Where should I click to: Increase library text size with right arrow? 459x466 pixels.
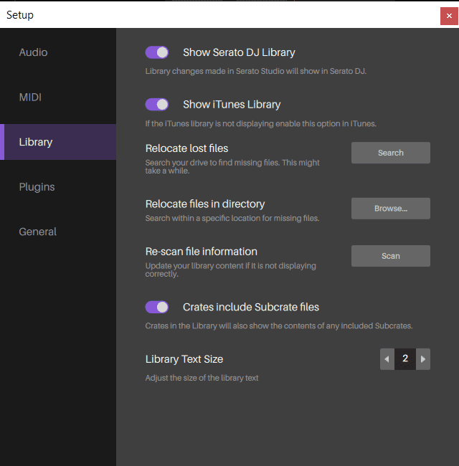423,359
